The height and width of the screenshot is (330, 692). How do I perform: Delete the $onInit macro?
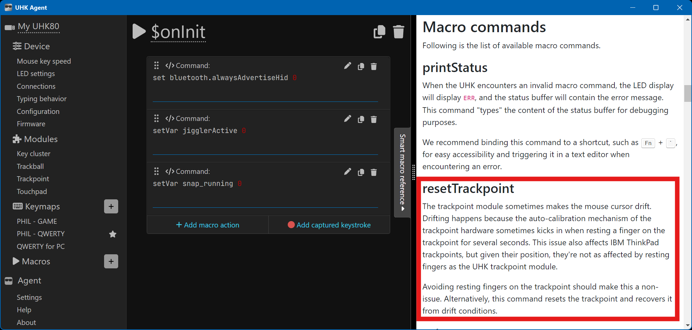pos(398,32)
